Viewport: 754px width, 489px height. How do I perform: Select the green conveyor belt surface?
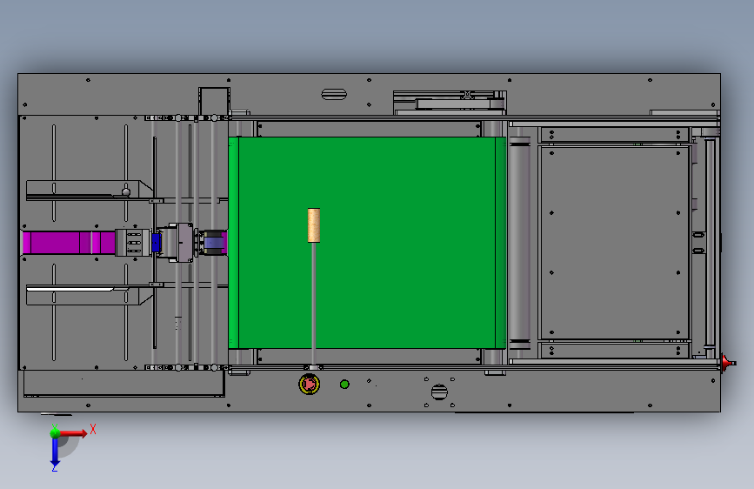[367, 243]
